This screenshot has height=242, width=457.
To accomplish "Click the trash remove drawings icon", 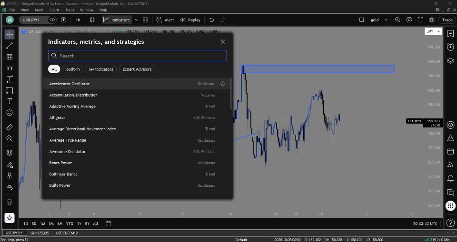I will [10, 202].
